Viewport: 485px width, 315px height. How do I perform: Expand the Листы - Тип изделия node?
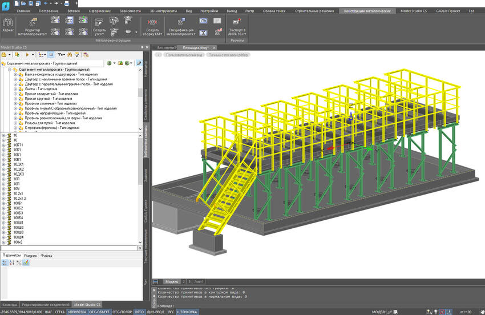(x=15, y=89)
